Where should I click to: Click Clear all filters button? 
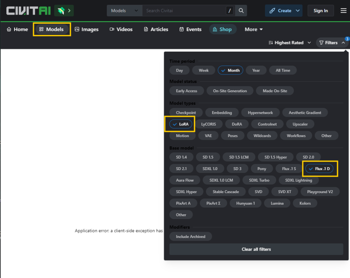[256, 249]
